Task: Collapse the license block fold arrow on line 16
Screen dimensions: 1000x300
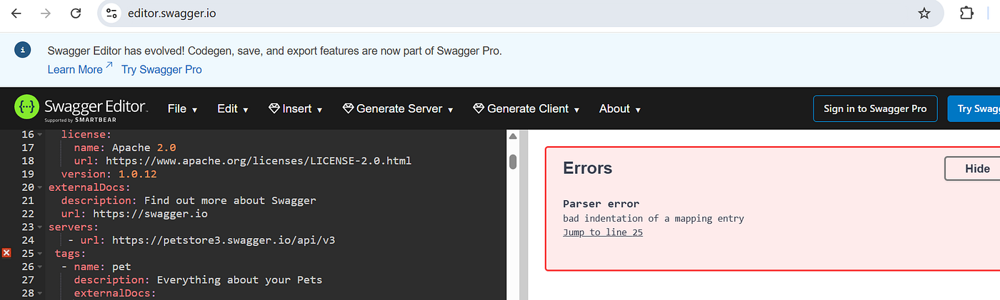Action: pyautogui.click(x=40, y=135)
